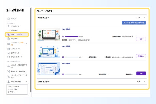Open お気に入り in the sidebar
Viewport: 156px width, 104px height.
click(15, 53)
